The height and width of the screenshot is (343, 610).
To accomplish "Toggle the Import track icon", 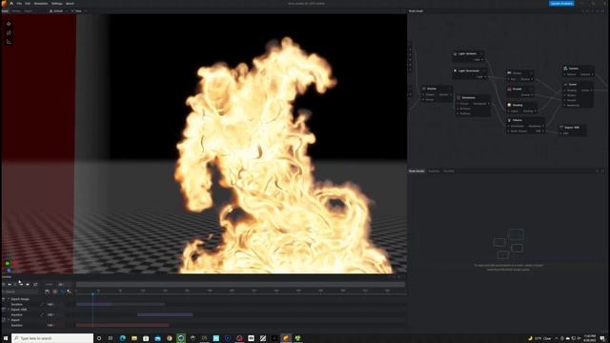I will tap(4, 320).
